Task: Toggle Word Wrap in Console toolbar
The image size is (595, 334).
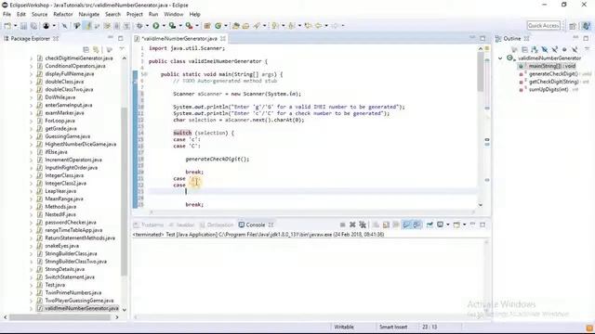Action: [396, 225]
